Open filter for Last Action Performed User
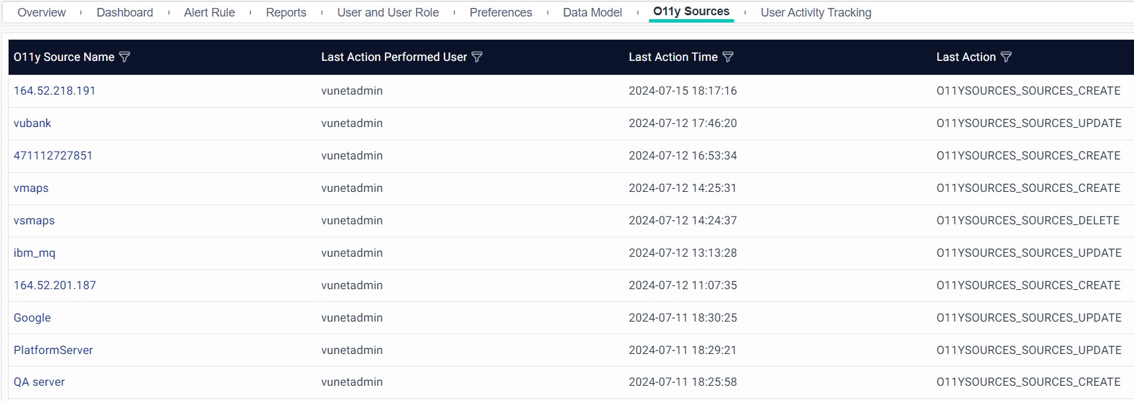The width and height of the screenshot is (1134, 401). 477,57
